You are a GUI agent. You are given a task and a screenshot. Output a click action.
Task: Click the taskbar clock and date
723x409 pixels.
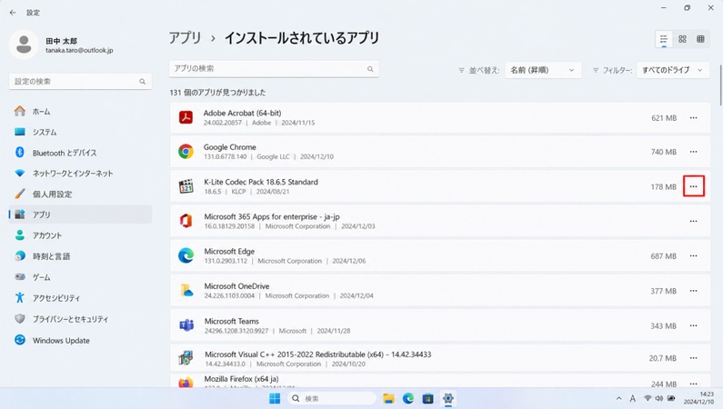tap(698, 398)
